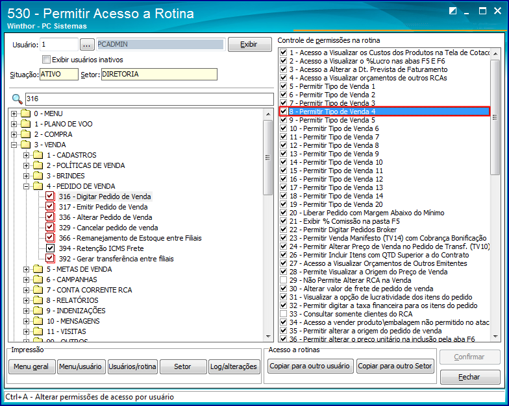Click Copiar para outro Setor
Image resolution: width=509 pixels, height=406 pixels.
point(395,366)
